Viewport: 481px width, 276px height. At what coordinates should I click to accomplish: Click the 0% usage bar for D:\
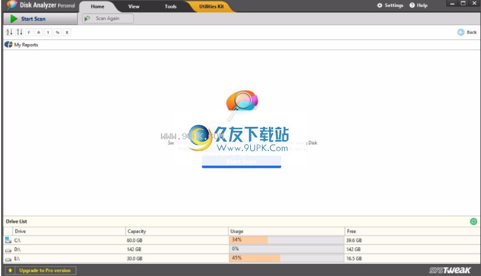[287, 249]
